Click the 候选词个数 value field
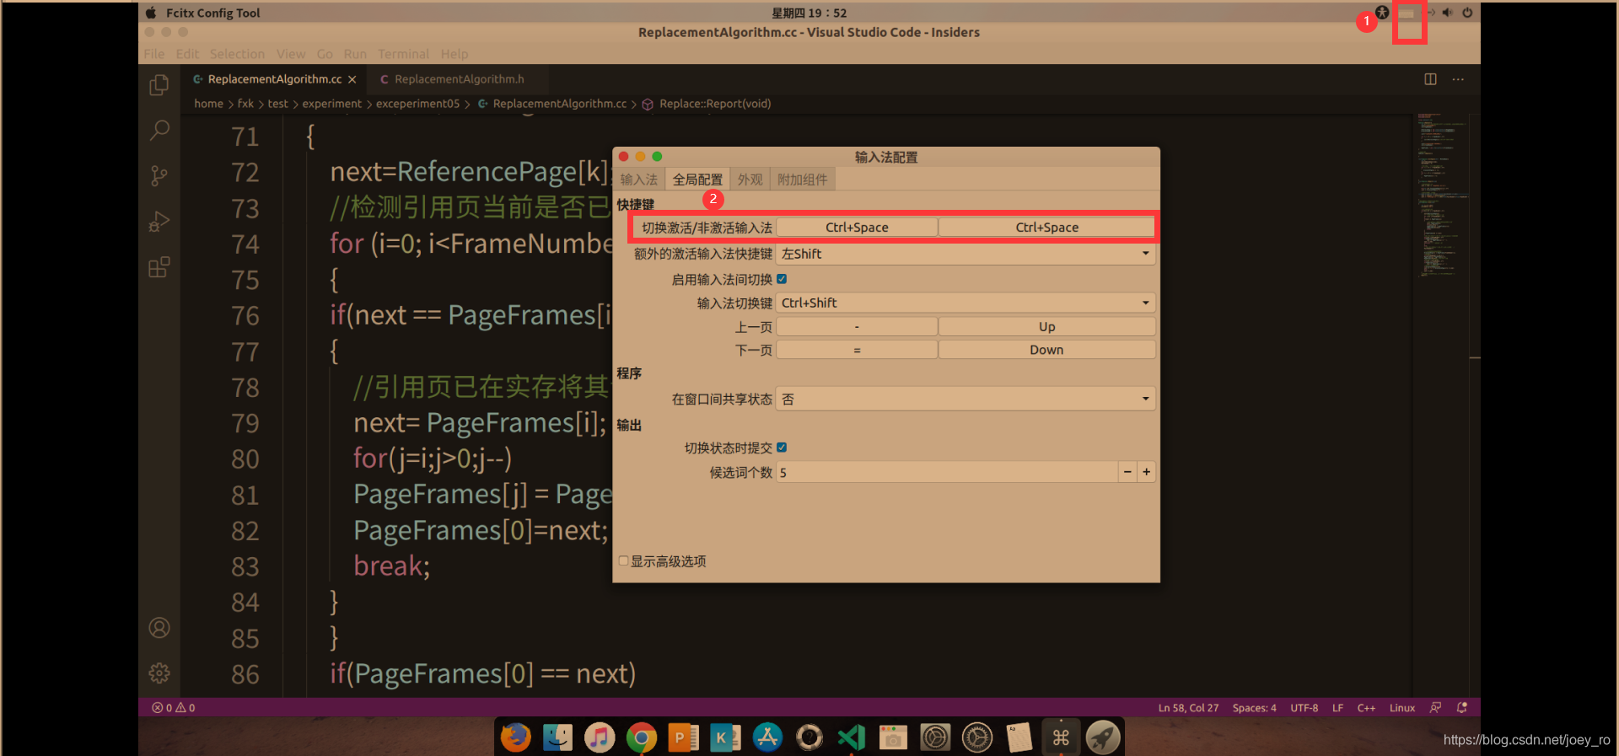 [947, 472]
